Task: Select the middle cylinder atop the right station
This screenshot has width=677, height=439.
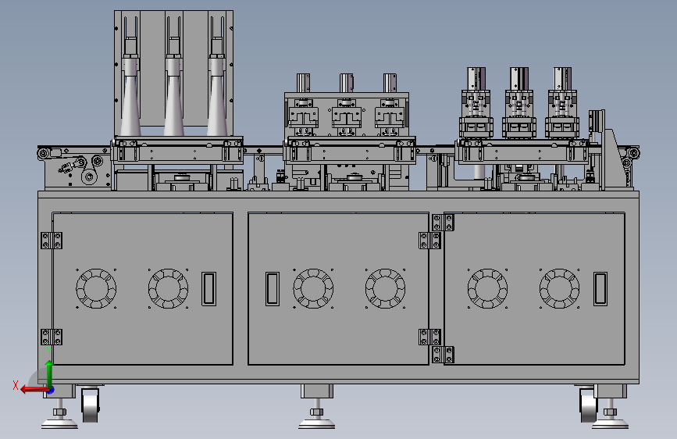Action: click(x=519, y=78)
